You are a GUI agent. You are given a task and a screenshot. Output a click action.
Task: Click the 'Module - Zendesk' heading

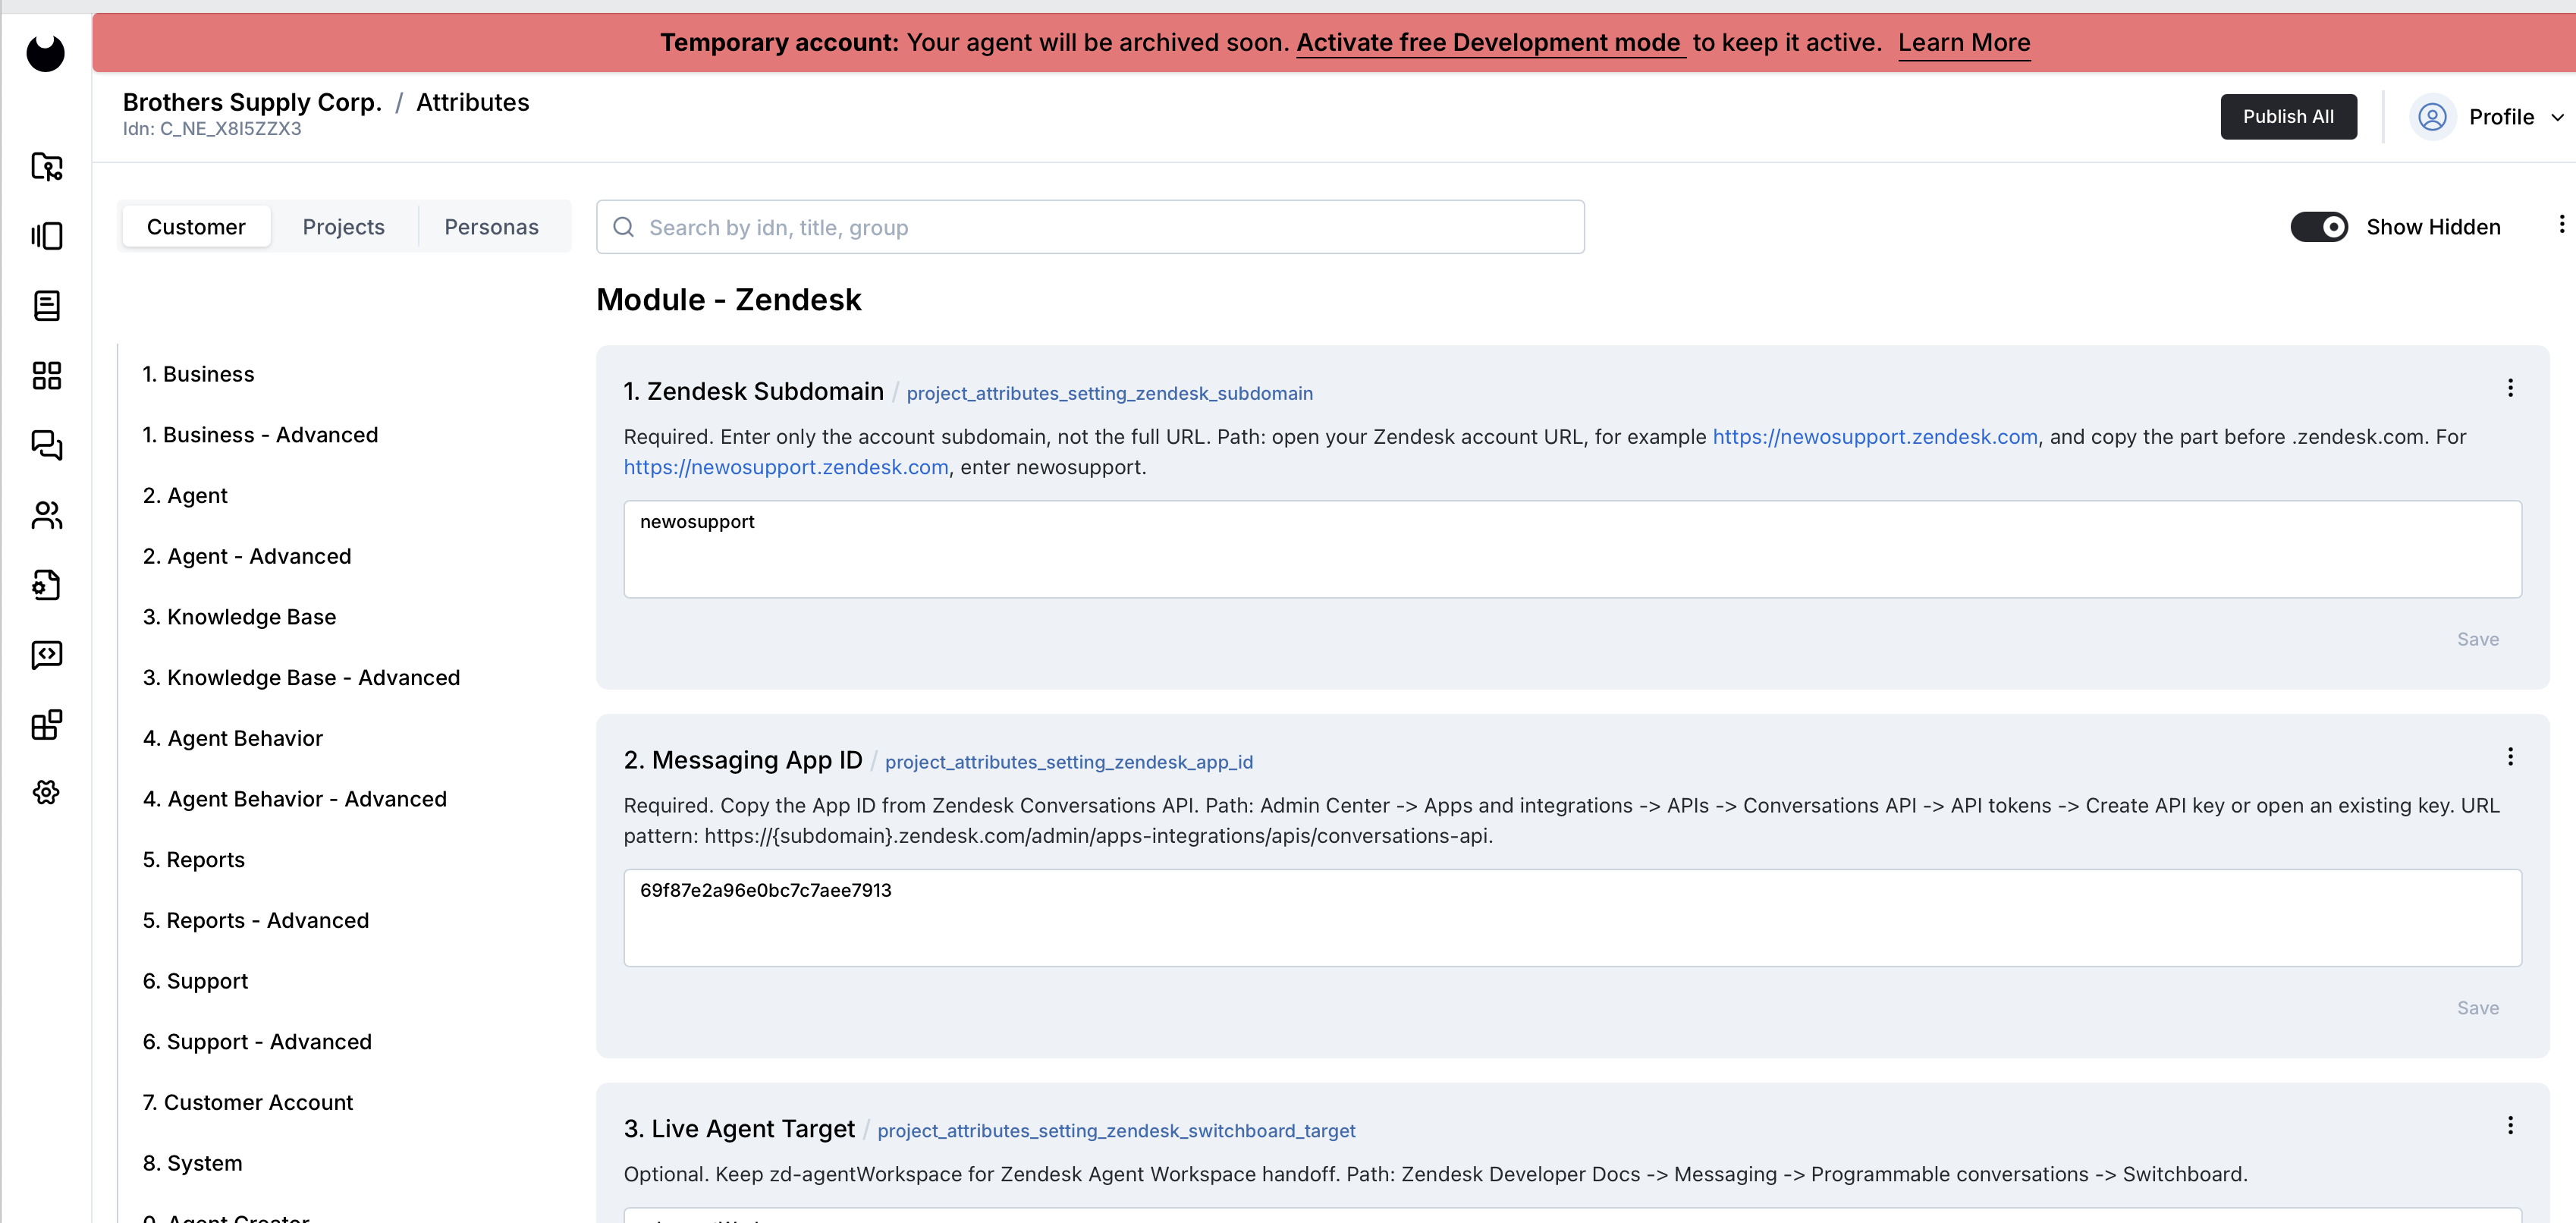[728, 299]
